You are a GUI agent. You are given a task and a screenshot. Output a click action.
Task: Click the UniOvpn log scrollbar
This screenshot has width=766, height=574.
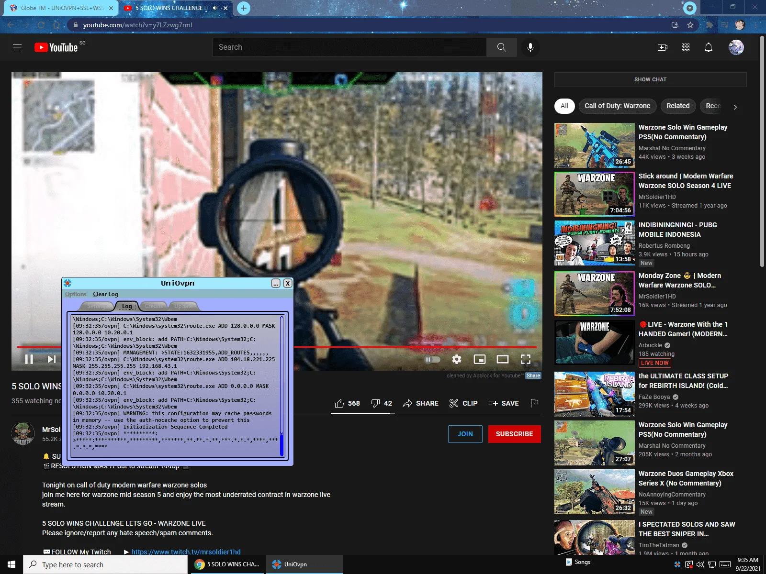point(282,386)
